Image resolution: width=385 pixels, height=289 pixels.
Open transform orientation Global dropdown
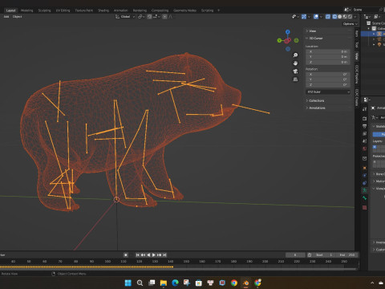(125, 17)
